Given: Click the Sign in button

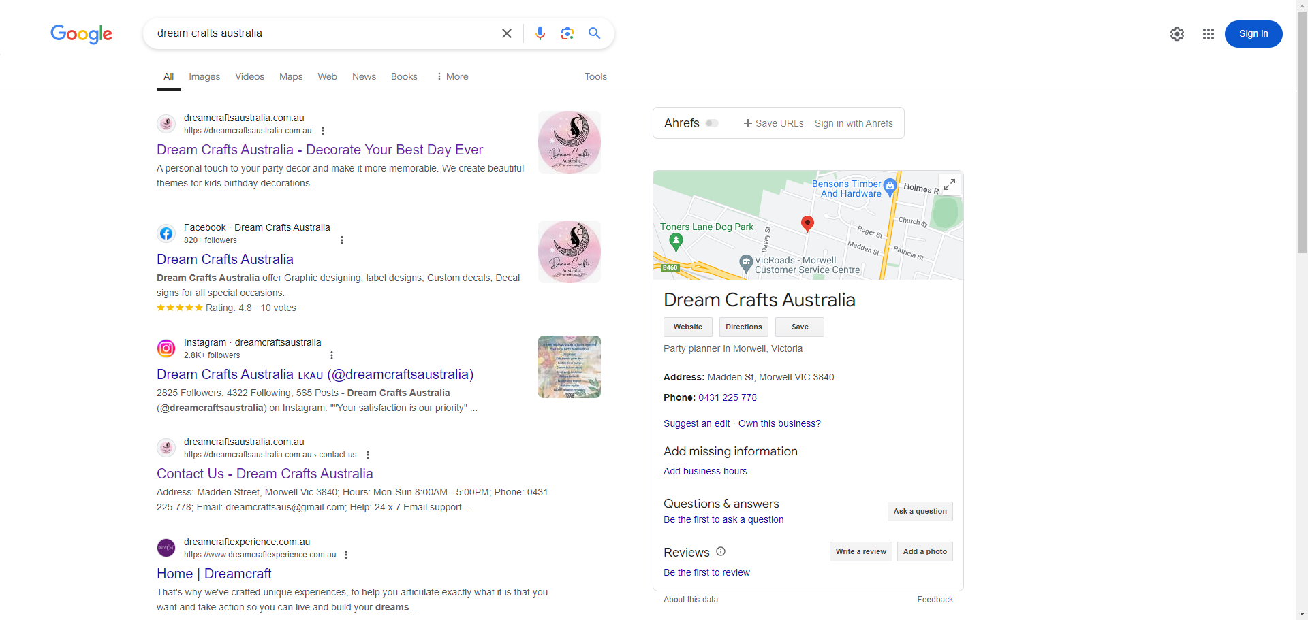Looking at the screenshot, I should point(1253,34).
